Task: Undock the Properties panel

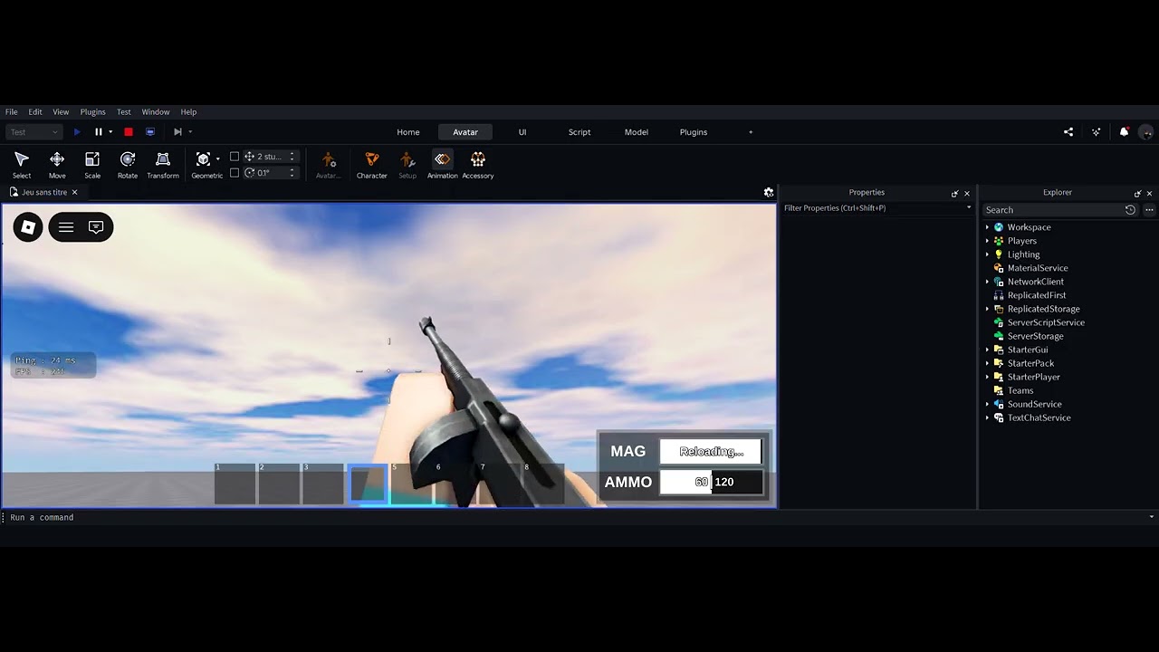Action: click(x=954, y=194)
